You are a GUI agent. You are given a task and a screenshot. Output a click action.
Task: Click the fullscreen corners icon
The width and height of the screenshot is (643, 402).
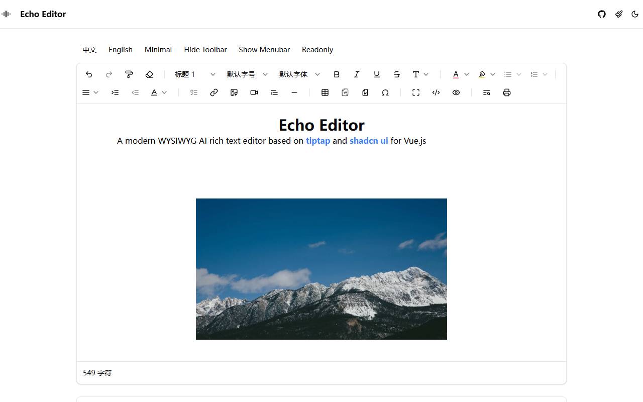[416, 92]
